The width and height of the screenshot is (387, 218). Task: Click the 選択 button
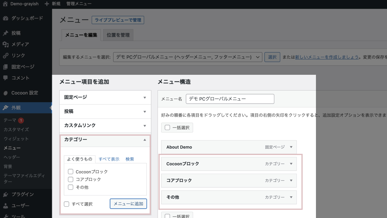pyautogui.click(x=272, y=57)
